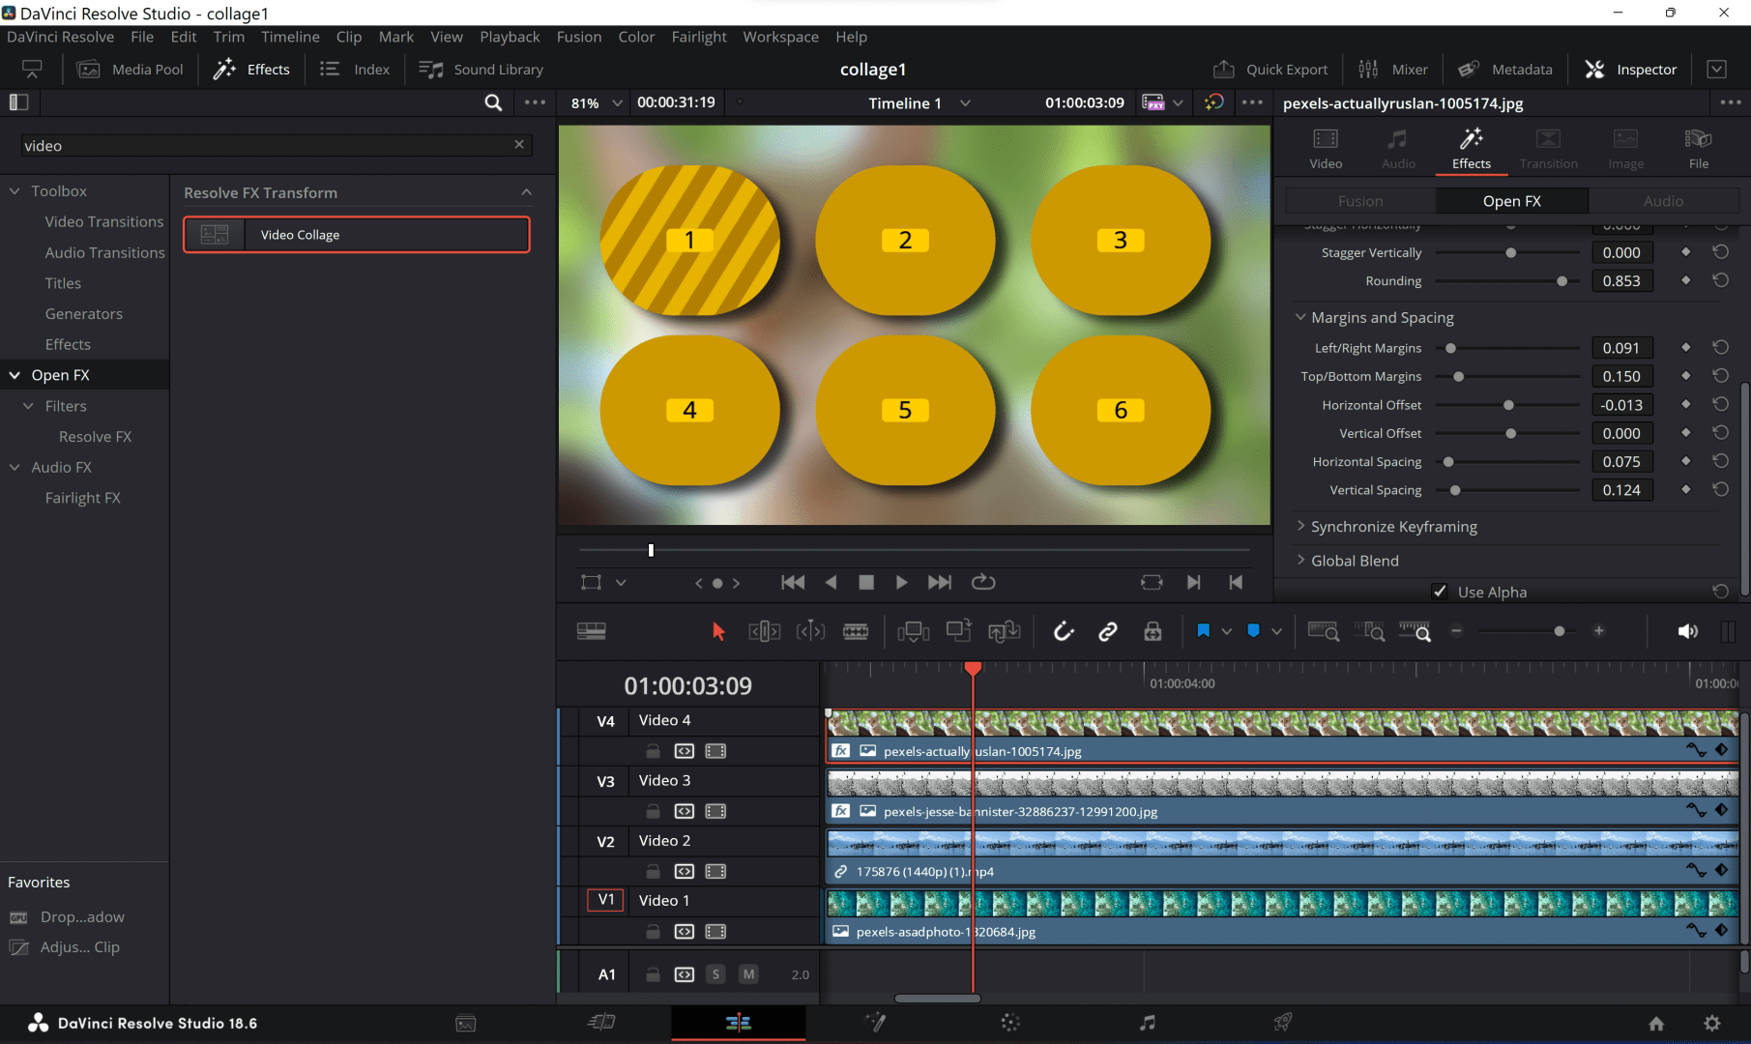Lock the Video 1 track
The width and height of the screenshot is (1751, 1044).
pos(653,931)
